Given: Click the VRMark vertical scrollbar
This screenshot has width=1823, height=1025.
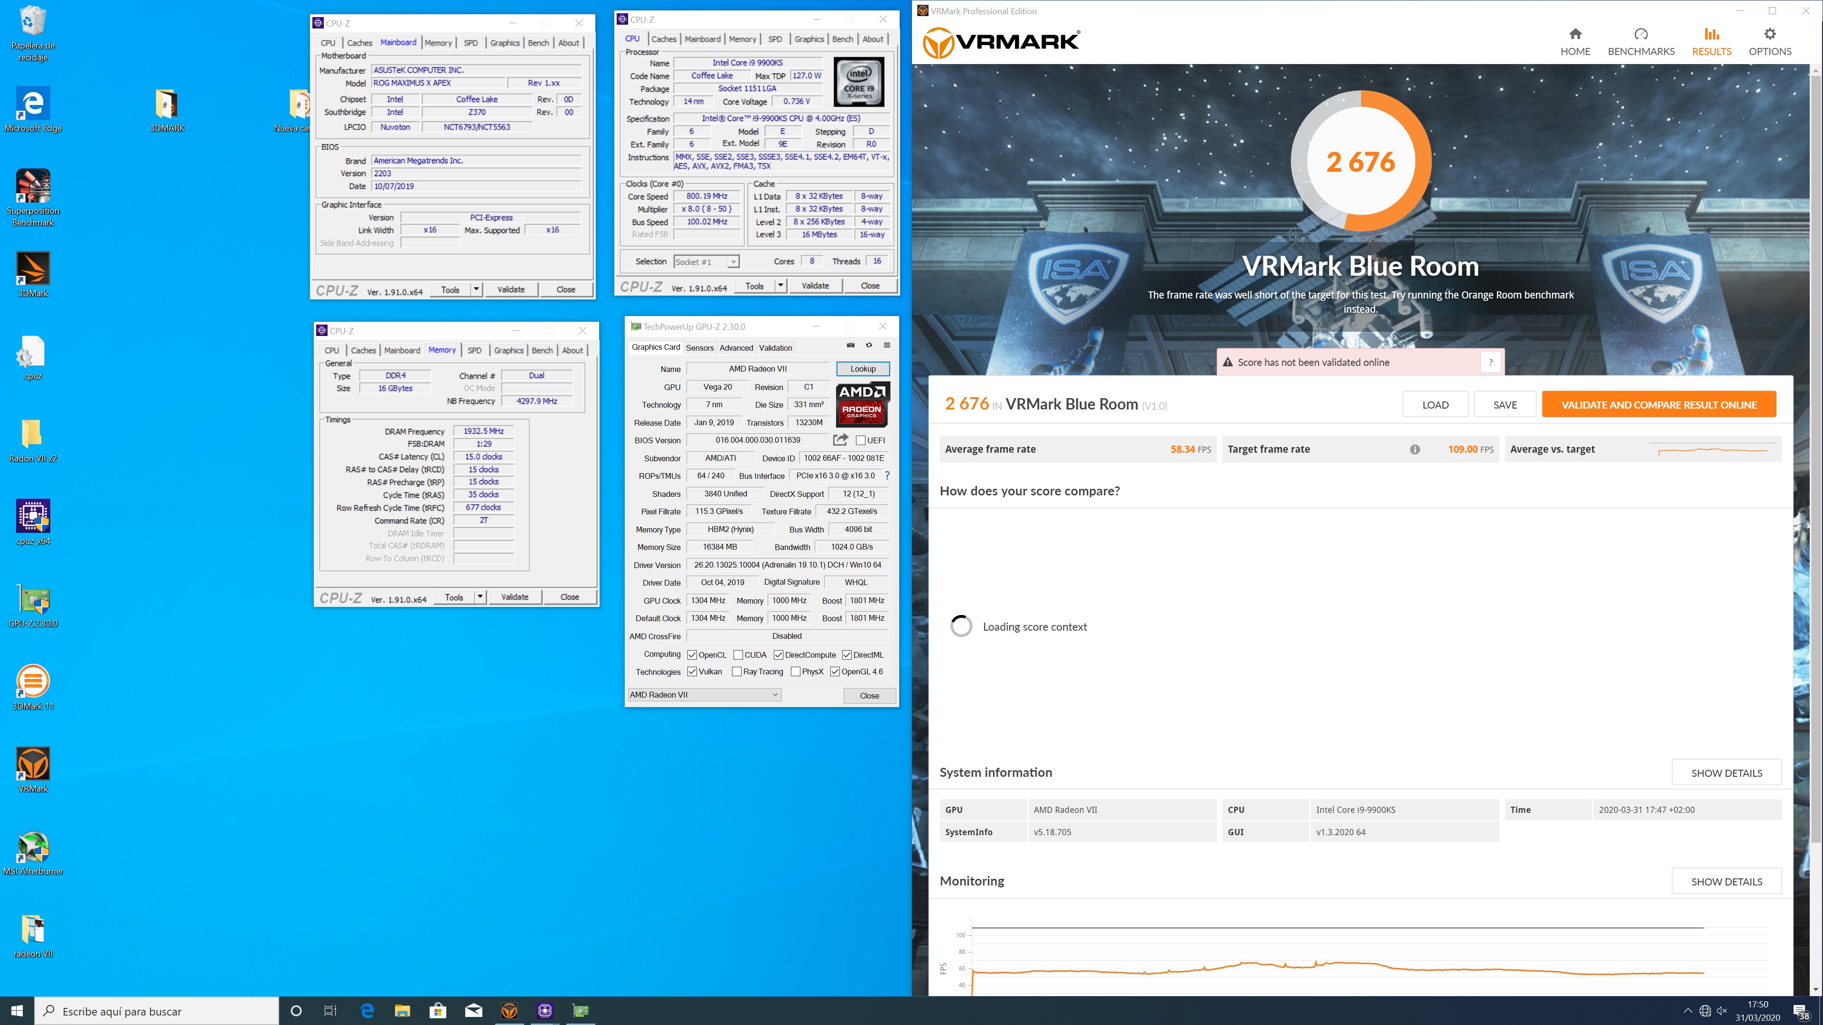Looking at the screenshot, I should pos(1816,460).
